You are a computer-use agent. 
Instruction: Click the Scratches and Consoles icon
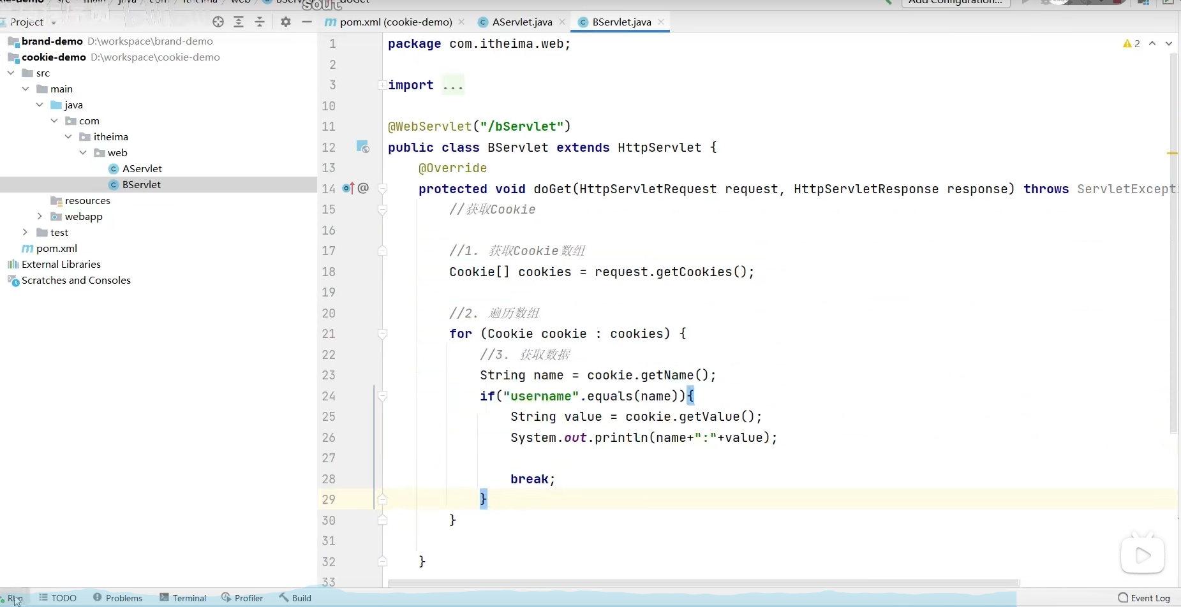(x=13, y=281)
